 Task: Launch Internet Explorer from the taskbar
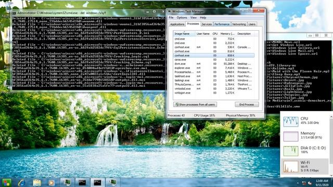pos(22,182)
